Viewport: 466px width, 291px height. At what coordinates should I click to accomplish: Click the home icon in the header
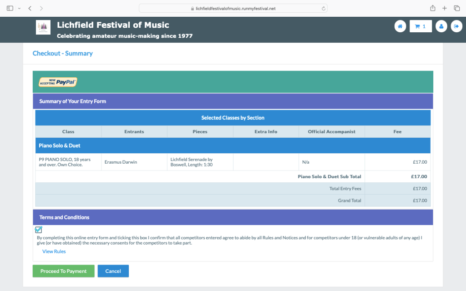click(400, 26)
